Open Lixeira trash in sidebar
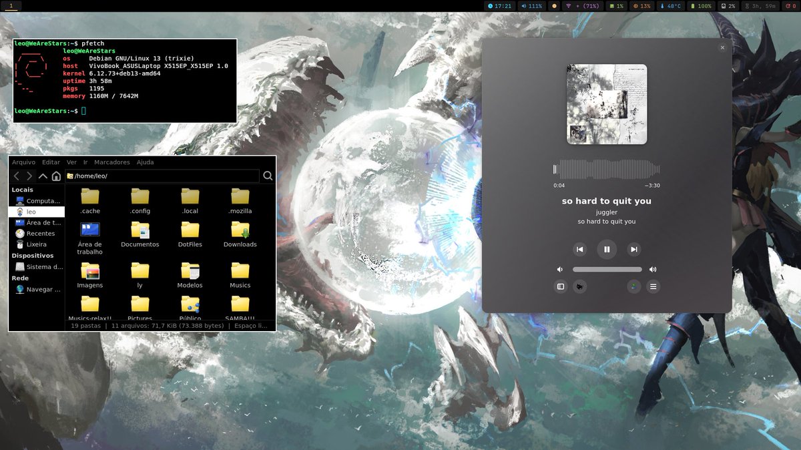This screenshot has height=450, width=801. point(37,244)
